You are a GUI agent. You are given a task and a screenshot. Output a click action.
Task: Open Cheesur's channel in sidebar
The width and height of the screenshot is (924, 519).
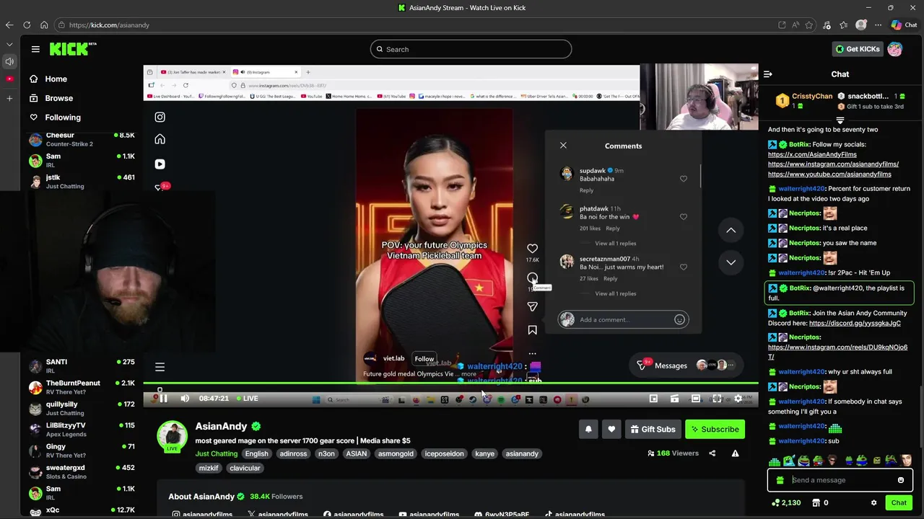tap(82, 139)
